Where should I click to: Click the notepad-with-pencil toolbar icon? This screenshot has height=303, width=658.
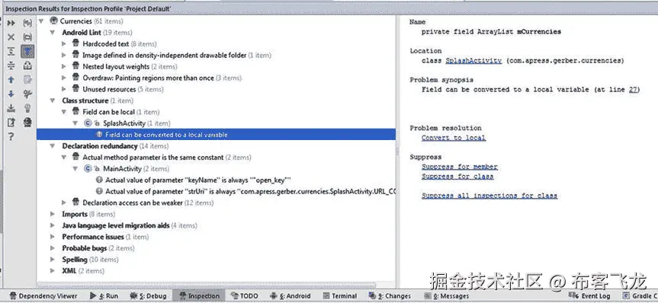[x=11, y=123]
